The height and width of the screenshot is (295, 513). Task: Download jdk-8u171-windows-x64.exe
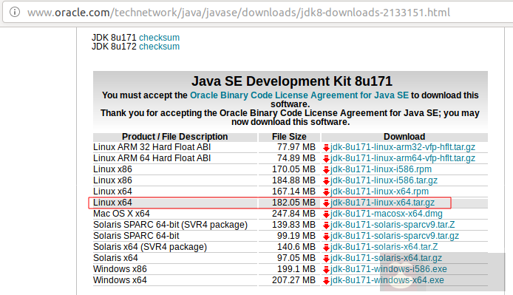click(387, 280)
